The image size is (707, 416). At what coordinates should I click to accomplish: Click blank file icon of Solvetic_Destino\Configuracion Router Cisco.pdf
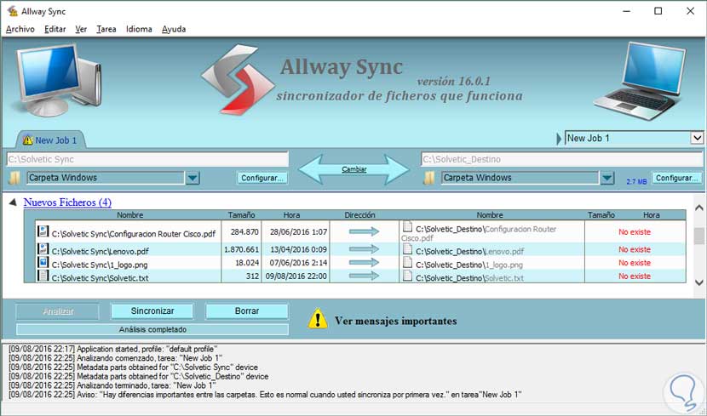pos(408,226)
